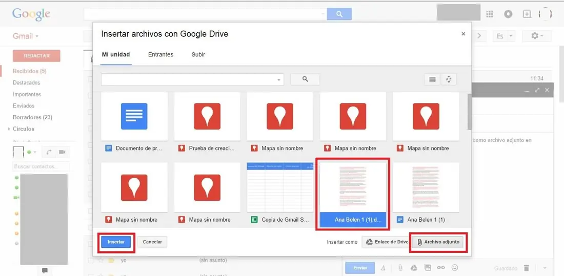Minimize the compose message window

527,90
